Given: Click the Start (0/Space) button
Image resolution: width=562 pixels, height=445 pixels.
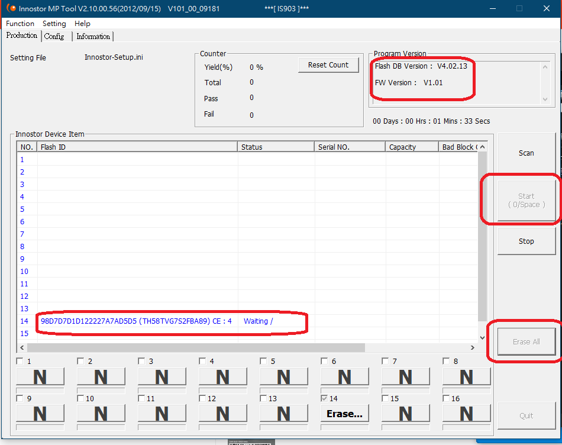Looking at the screenshot, I should click(526, 201).
